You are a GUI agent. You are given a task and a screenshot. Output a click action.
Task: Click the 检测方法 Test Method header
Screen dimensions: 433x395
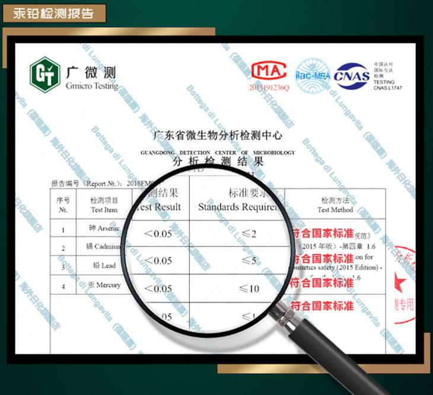[x=335, y=205]
